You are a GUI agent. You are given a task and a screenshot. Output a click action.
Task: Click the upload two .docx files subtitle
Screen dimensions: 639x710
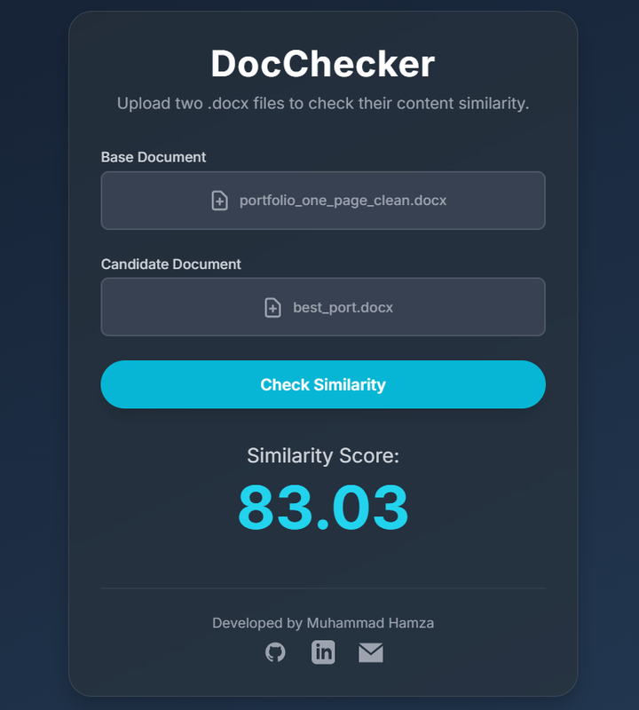point(323,103)
